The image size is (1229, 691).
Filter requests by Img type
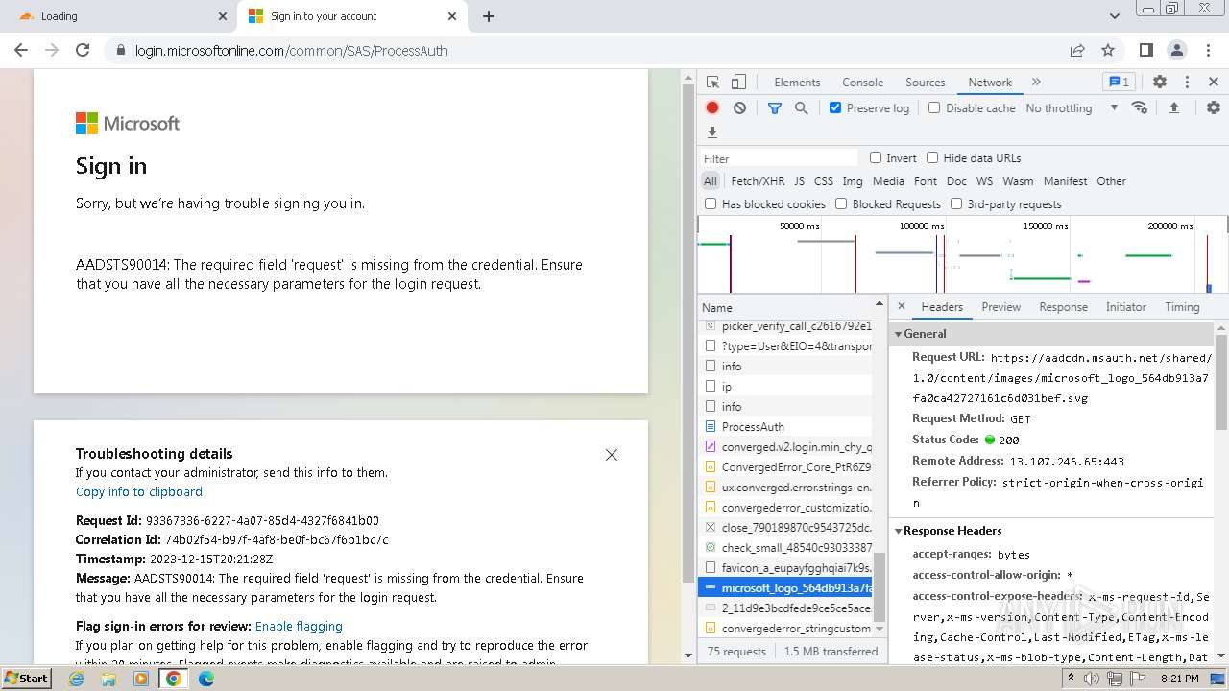coord(853,180)
